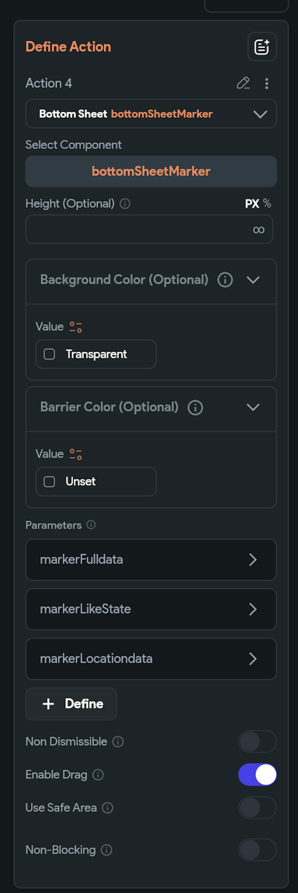The height and width of the screenshot is (893, 298).
Task: Collapse the Barrier Color (Optional) section
Action: click(253, 407)
